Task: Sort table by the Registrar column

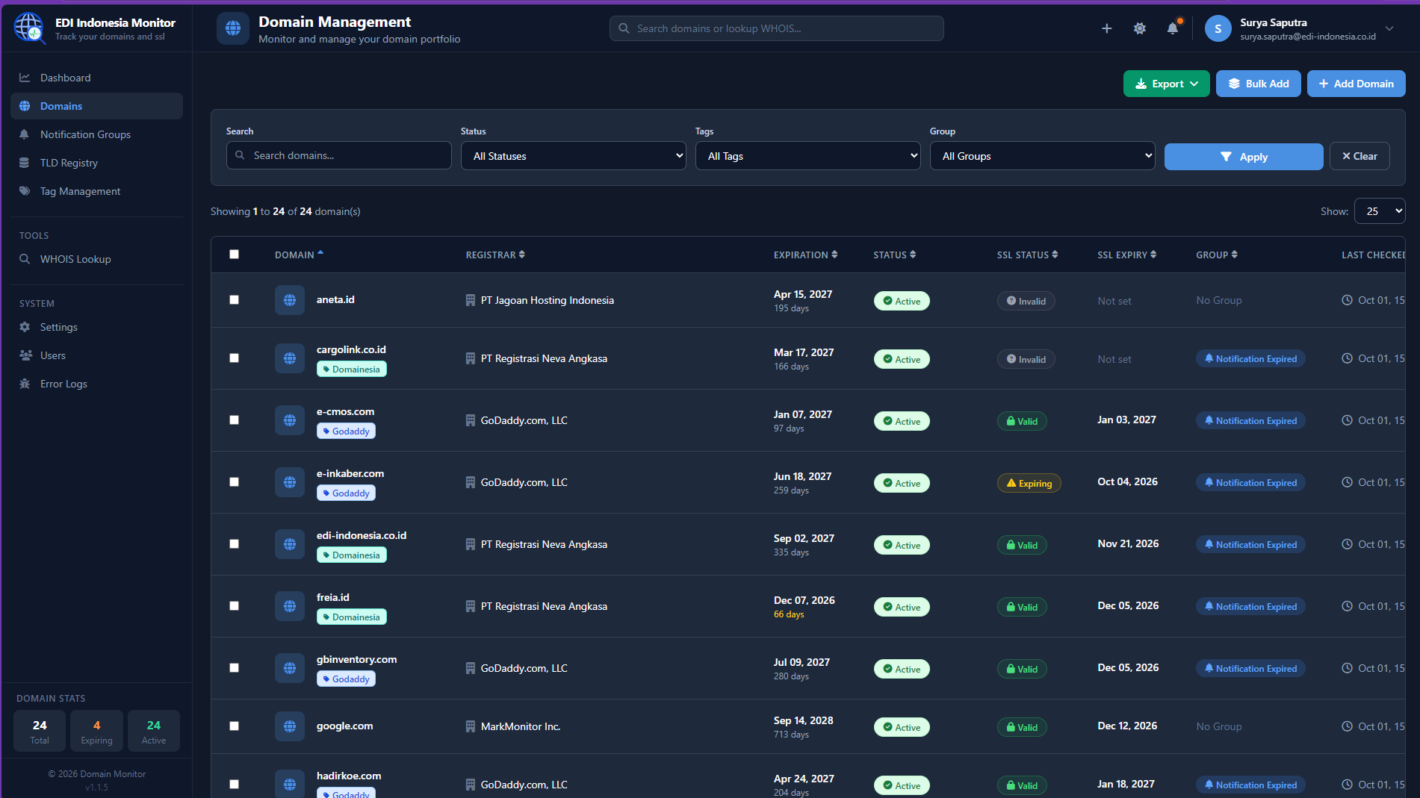Action: click(x=495, y=255)
